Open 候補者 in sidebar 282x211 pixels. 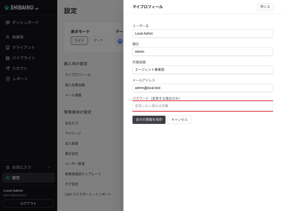point(28,37)
